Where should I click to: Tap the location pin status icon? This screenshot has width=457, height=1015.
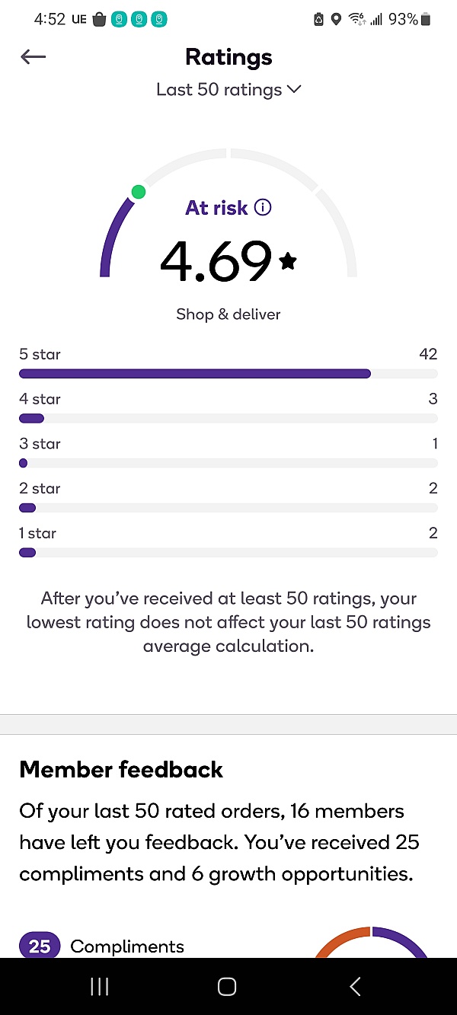point(336,20)
